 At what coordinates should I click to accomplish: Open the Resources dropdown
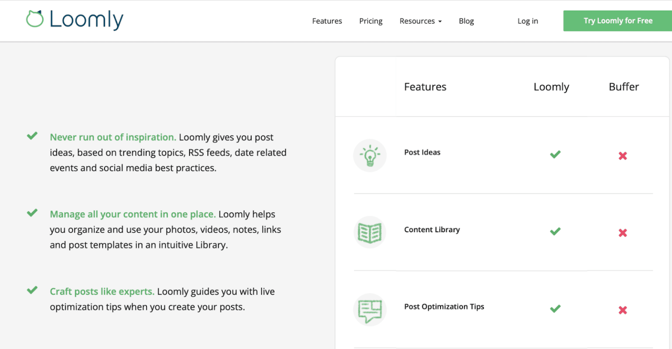point(420,21)
